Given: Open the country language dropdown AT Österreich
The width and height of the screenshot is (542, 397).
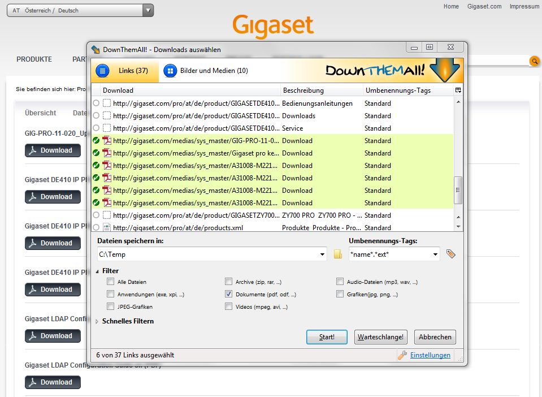Looking at the screenshot, I should (80, 10).
